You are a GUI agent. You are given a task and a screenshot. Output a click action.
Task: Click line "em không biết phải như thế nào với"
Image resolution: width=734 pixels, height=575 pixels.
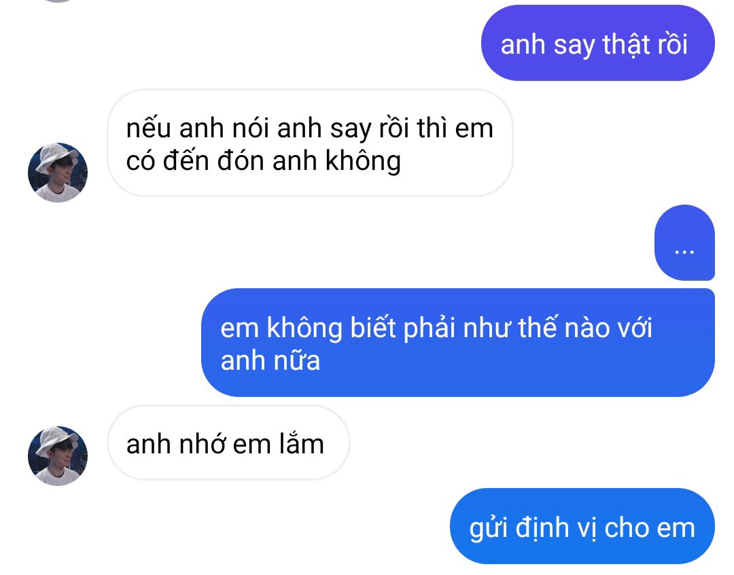[436, 328]
